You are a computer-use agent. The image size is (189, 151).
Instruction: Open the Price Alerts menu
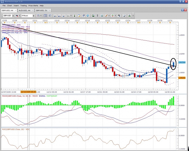pos(33,5)
